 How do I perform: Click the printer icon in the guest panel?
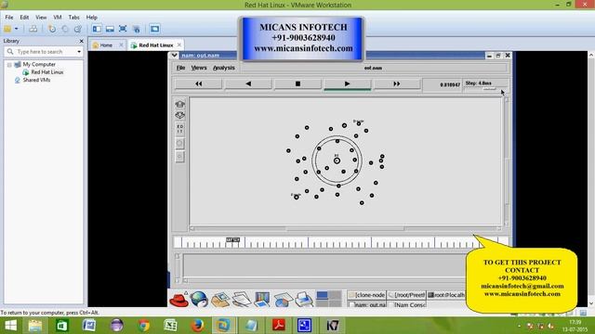coord(304,299)
